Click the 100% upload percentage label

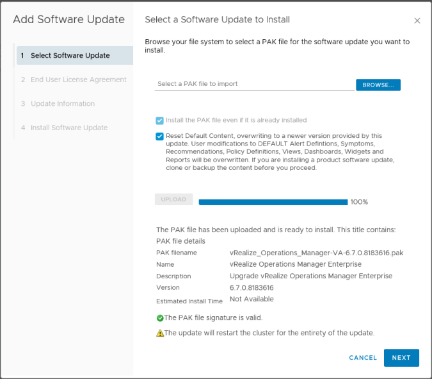[359, 202]
